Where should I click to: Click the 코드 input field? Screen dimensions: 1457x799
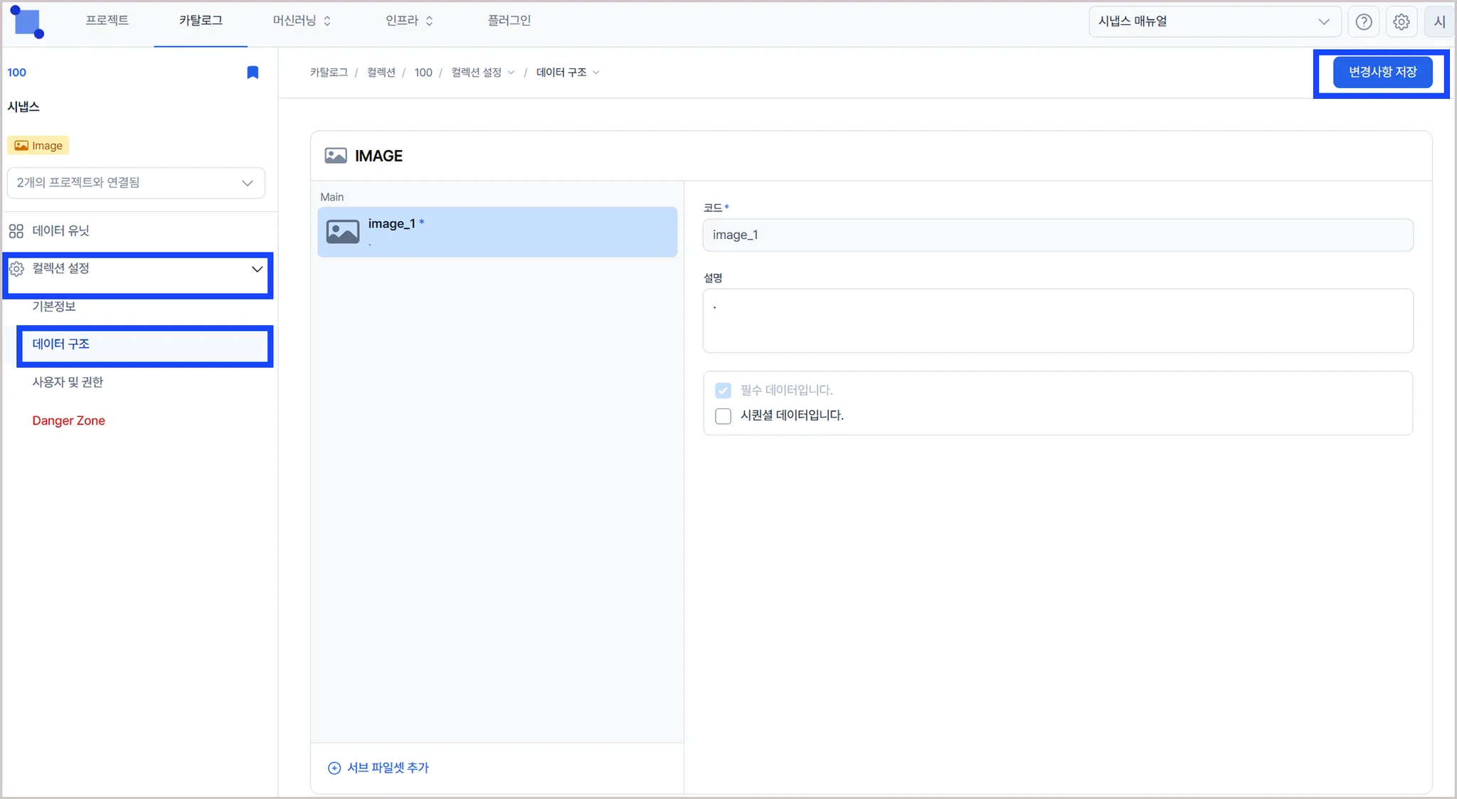(x=1057, y=236)
